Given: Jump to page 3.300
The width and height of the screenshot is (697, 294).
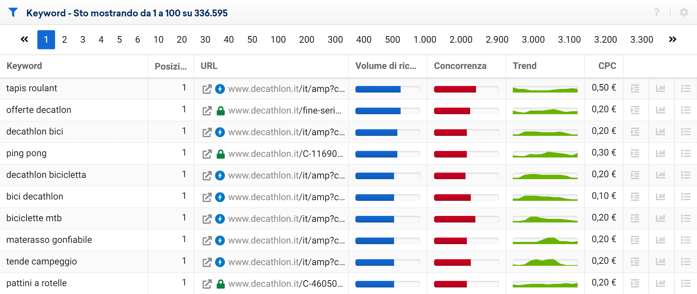Looking at the screenshot, I should 642,40.
